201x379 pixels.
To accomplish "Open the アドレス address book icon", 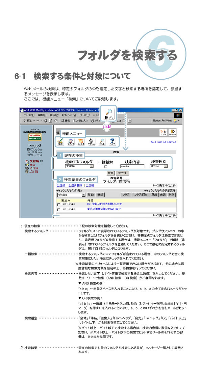I will point(70,142).
